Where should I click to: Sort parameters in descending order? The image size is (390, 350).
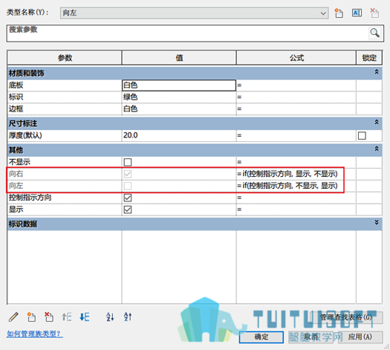[x=128, y=317]
